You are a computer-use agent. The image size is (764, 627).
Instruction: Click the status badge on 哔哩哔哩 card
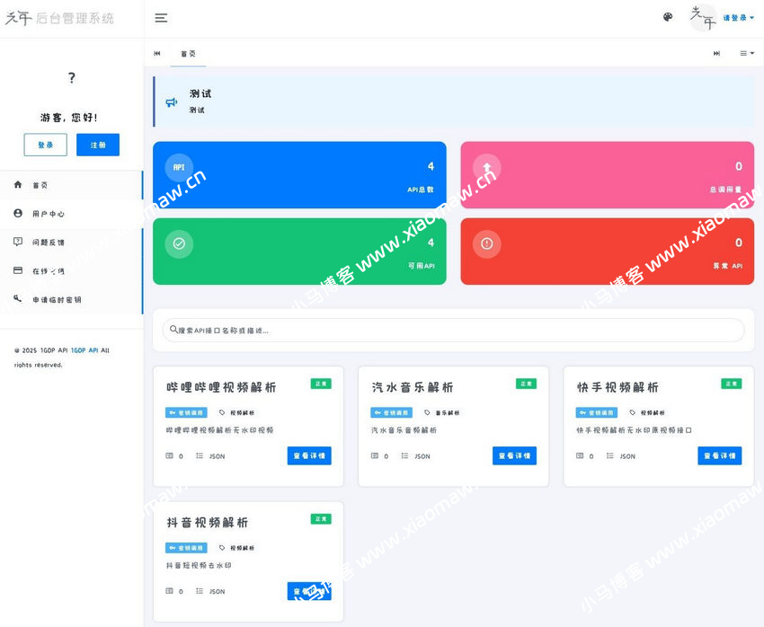point(321,384)
